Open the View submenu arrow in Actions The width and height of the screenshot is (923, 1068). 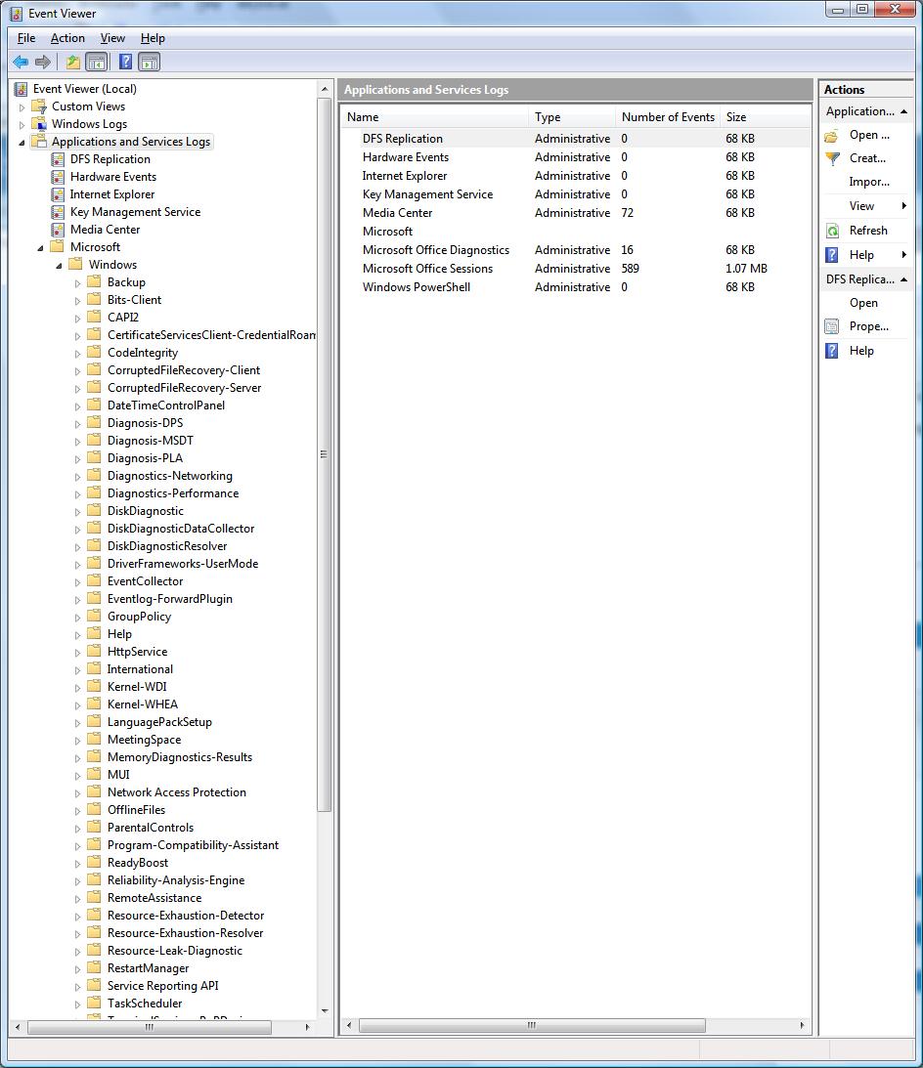pyautogui.click(x=903, y=206)
